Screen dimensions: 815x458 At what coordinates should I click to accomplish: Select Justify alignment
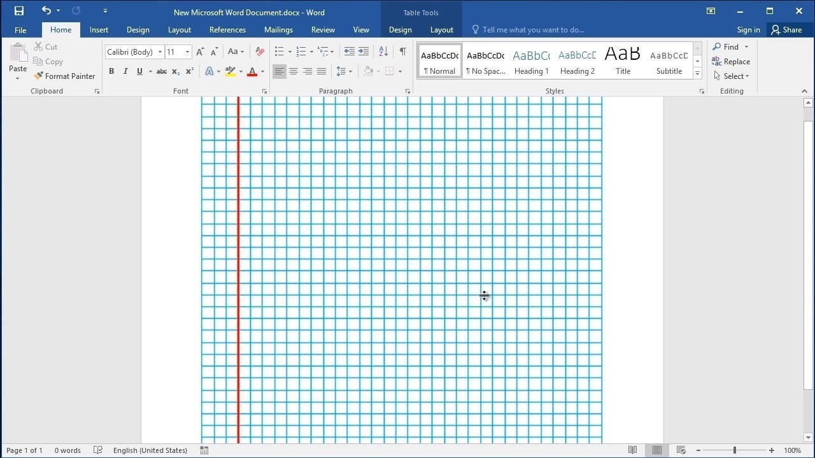(x=322, y=71)
